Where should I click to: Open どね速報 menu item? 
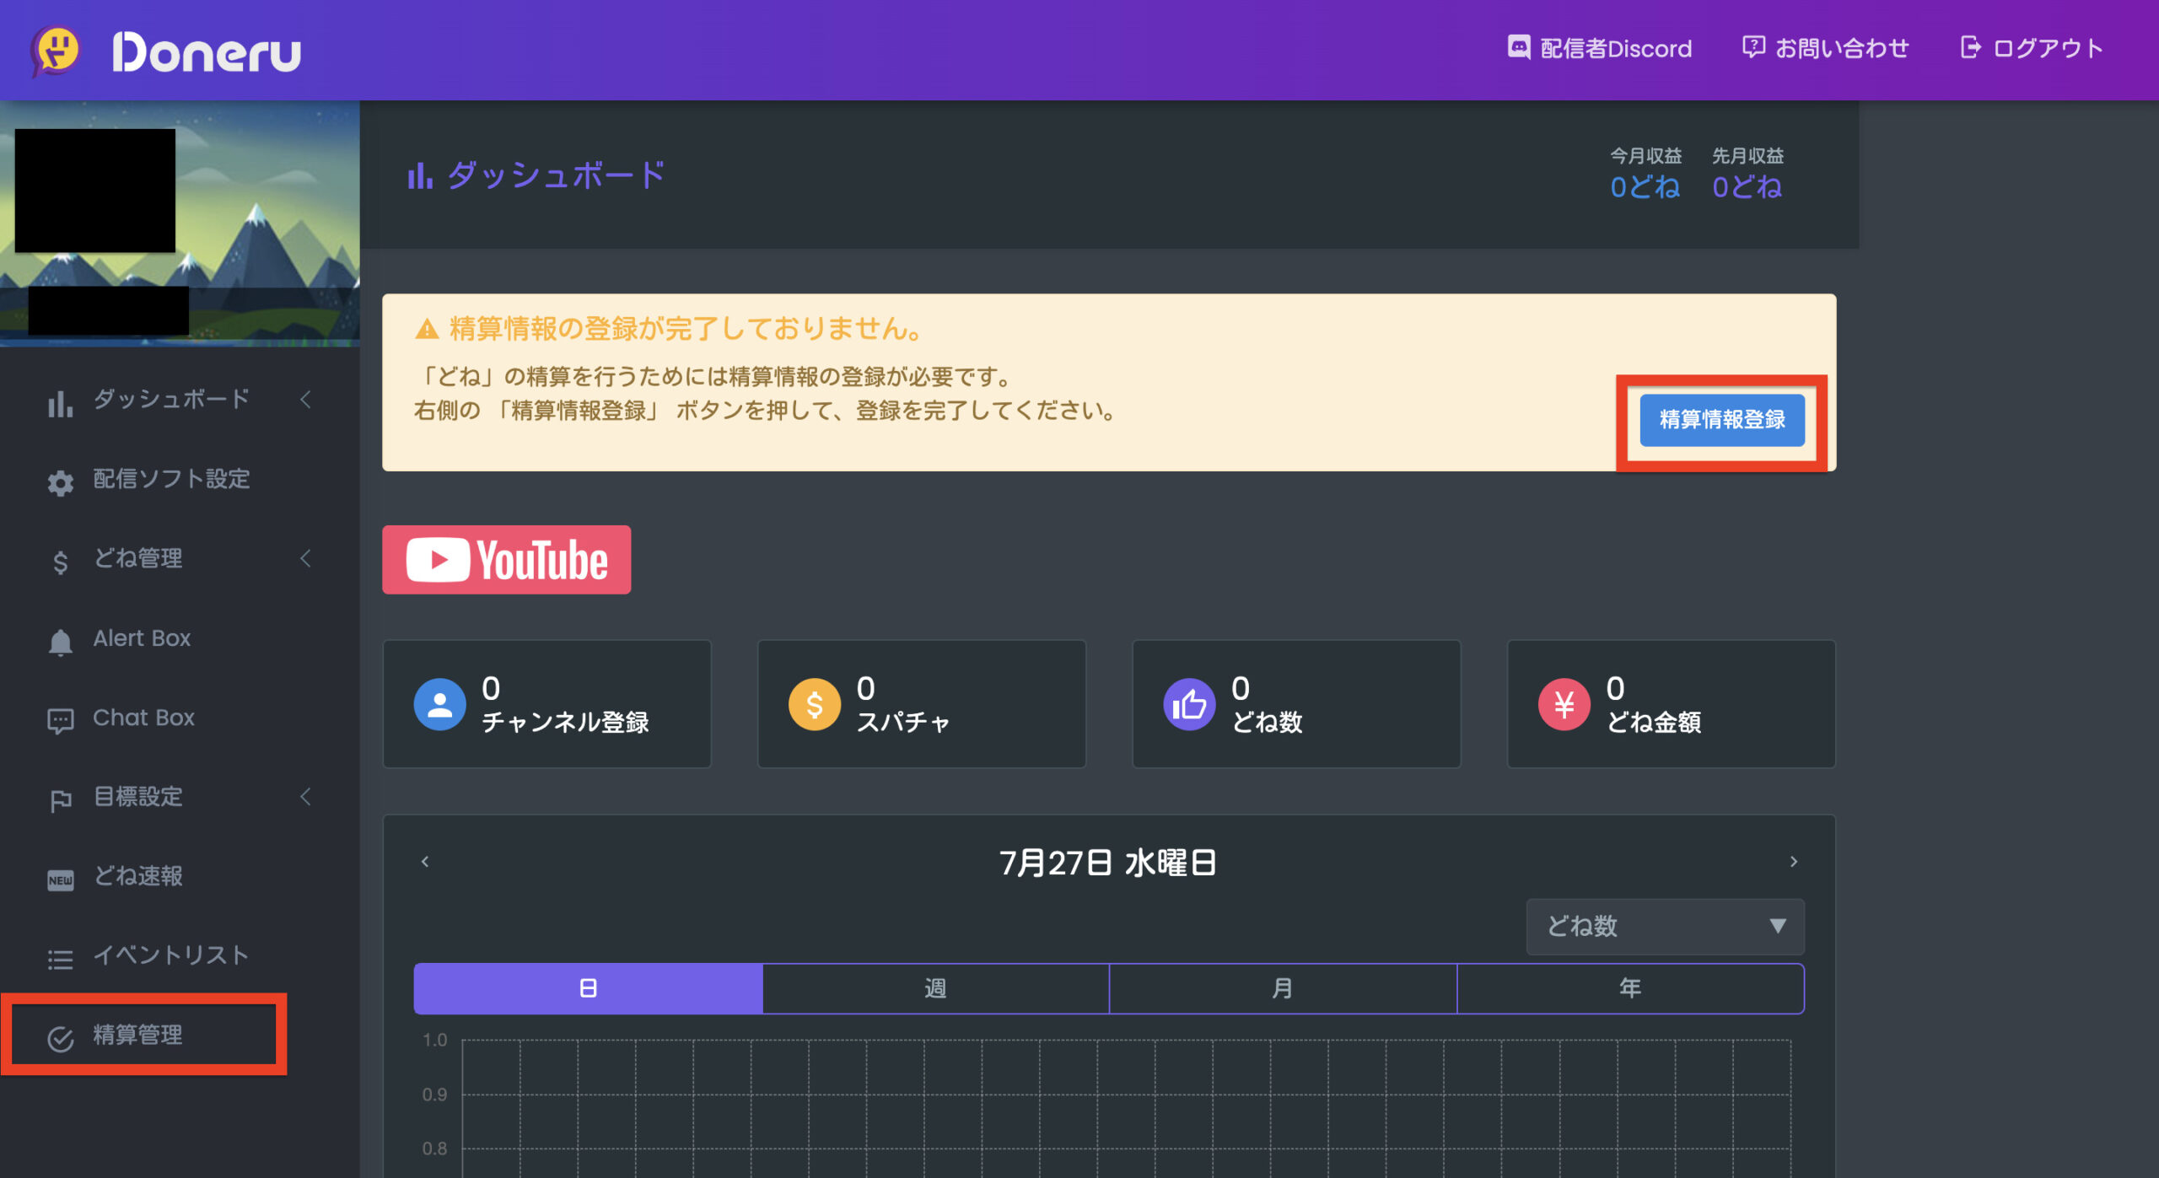(x=137, y=875)
